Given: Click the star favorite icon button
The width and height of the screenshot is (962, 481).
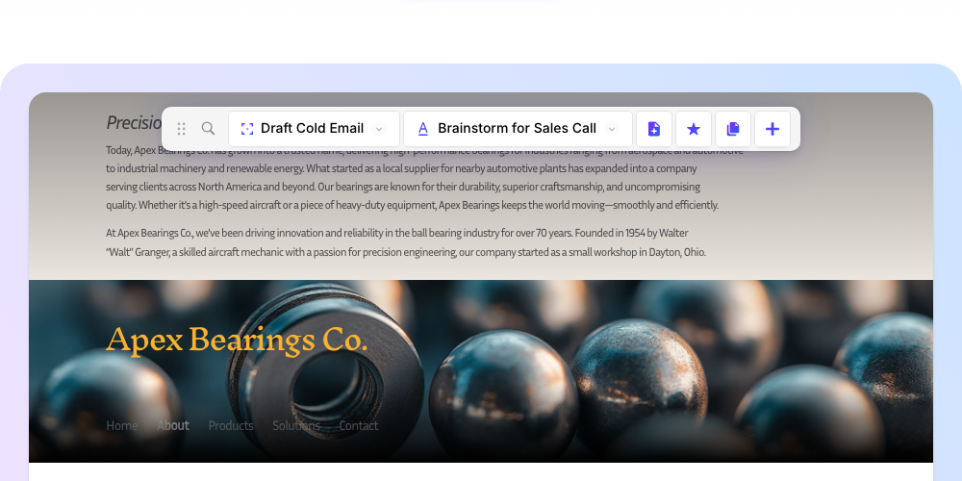Looking at the screenshot, I should coord(694,129).
